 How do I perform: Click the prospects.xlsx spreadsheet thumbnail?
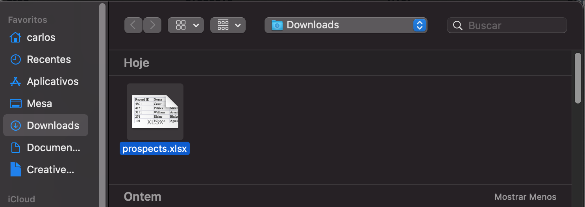tap(155, 112)
